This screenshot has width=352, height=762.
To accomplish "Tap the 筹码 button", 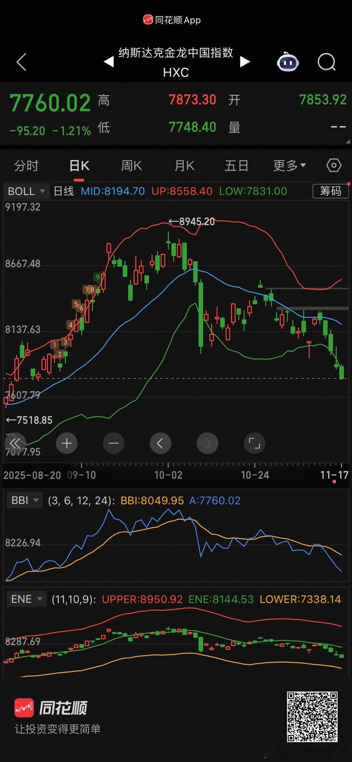I will coord(330,191).
